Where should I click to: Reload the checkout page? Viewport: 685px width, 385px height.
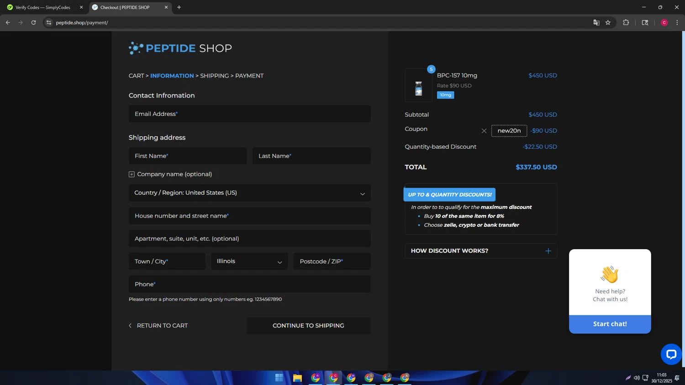(x=33, y=22)
